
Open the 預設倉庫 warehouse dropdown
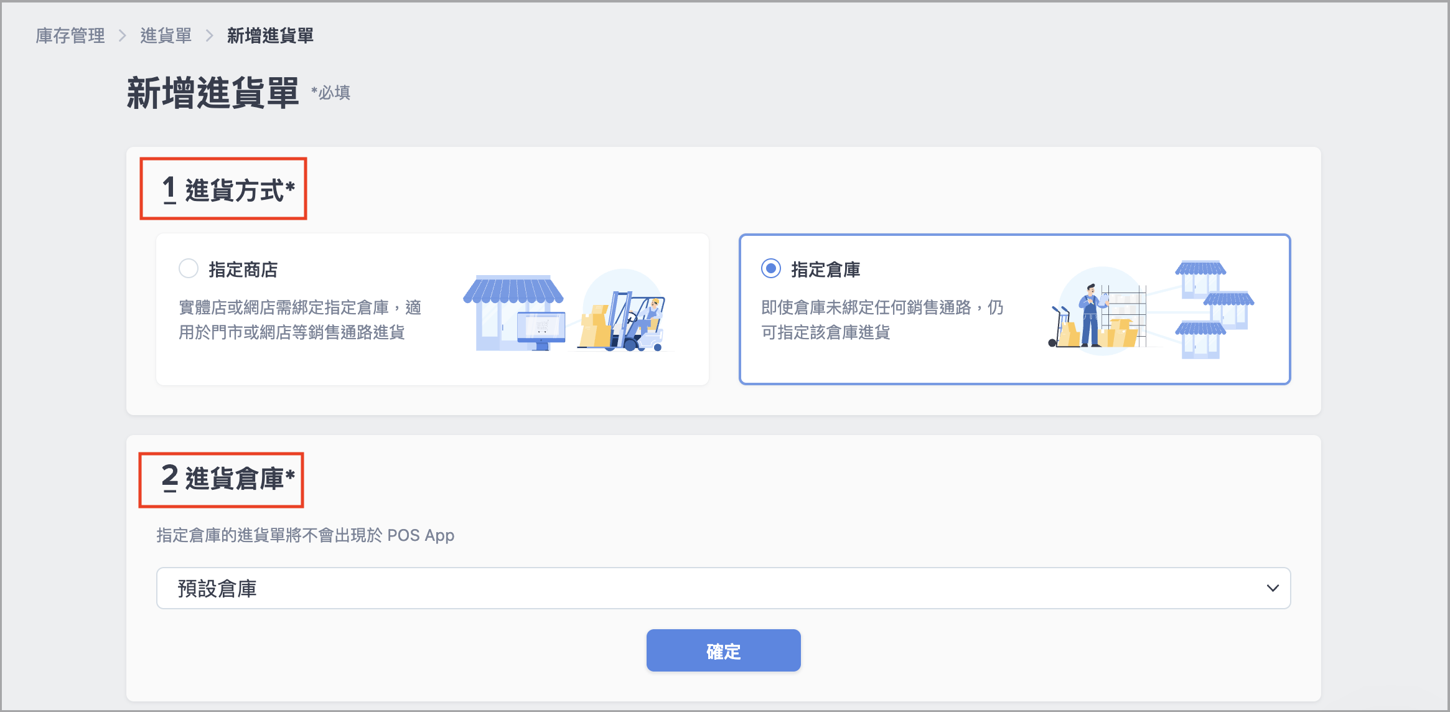click(723, 588)
